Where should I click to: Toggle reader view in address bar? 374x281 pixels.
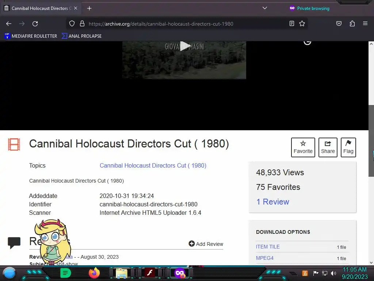click(x=292, y=23)
